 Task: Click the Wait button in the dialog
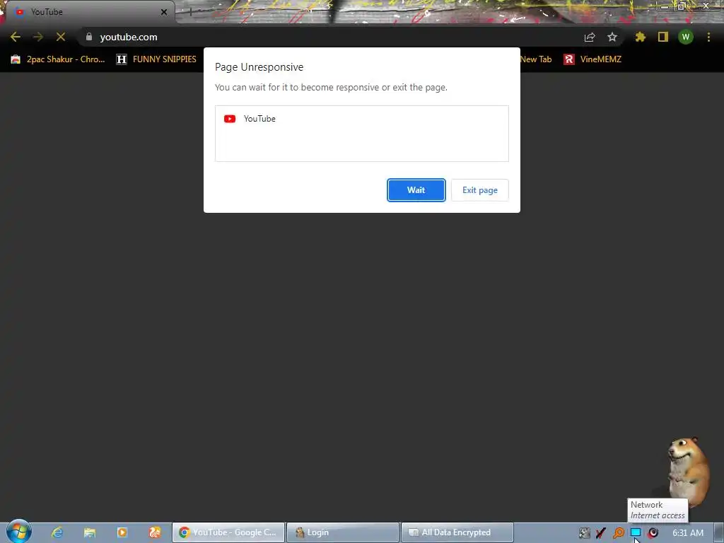416,189
